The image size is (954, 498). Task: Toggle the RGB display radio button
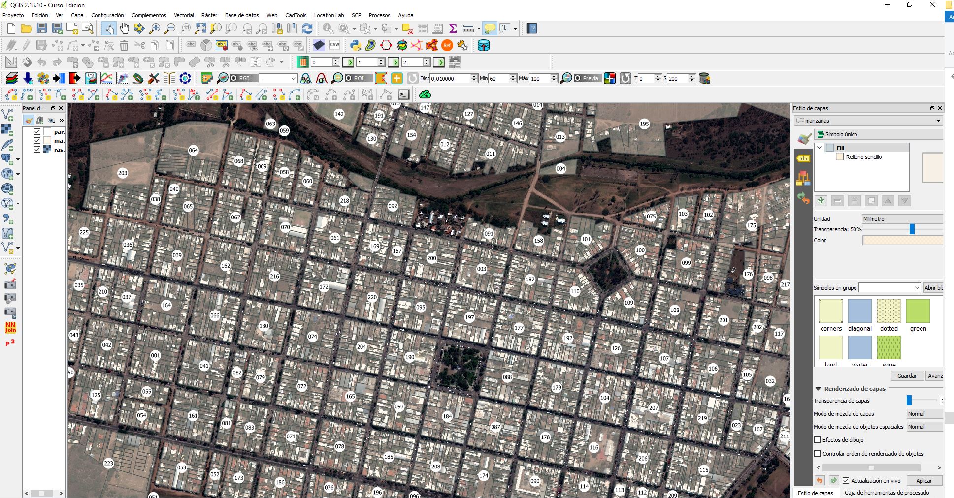tap(234, 78)
